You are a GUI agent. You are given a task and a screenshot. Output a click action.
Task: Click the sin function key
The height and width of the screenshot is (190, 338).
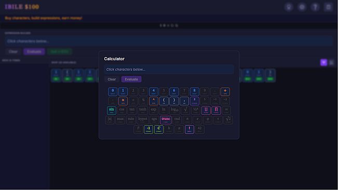(x=112, y=110)
